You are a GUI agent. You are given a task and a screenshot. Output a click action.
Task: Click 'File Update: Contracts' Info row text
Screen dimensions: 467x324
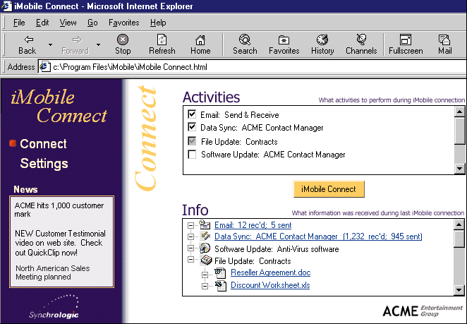[x=253, y=261]
